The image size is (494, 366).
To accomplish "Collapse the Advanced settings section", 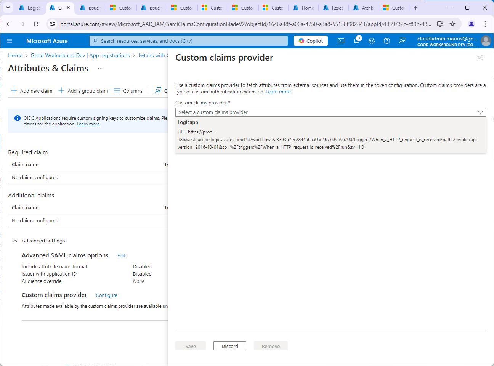I will pyautogui.click(x=15, y=241).
